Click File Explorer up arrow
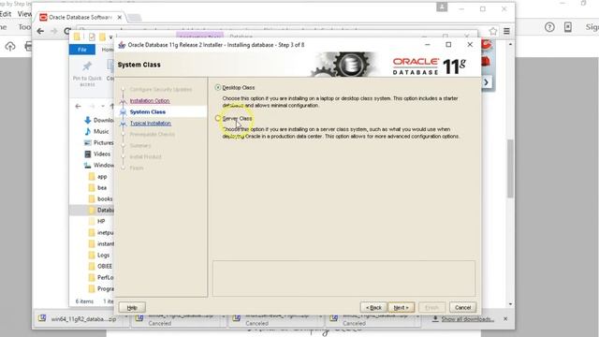Viewport: 599px width, 337px height. pyautogui.click(x=111, y=106)
